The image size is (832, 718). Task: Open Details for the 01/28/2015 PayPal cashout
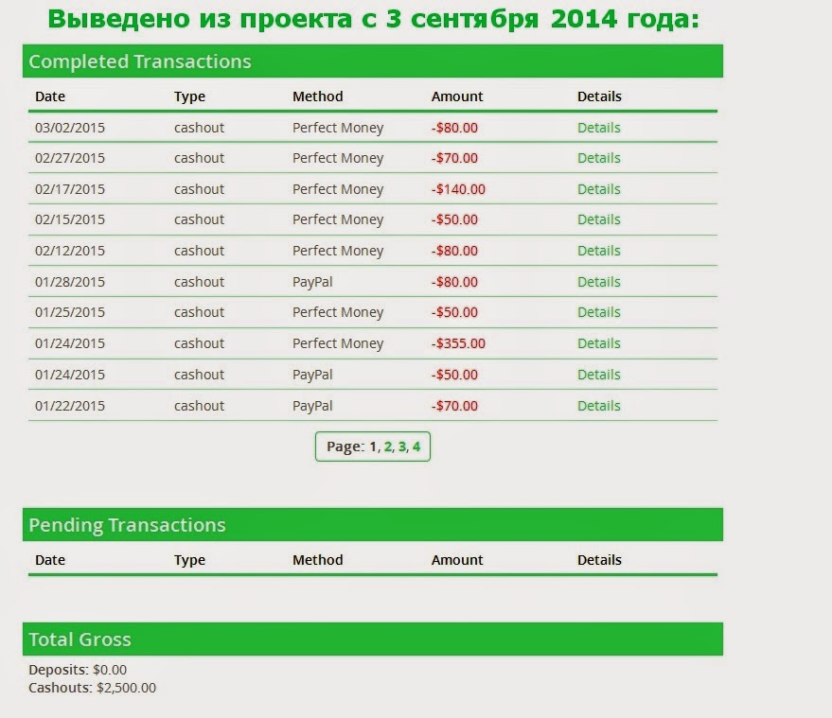pos(599,281)
